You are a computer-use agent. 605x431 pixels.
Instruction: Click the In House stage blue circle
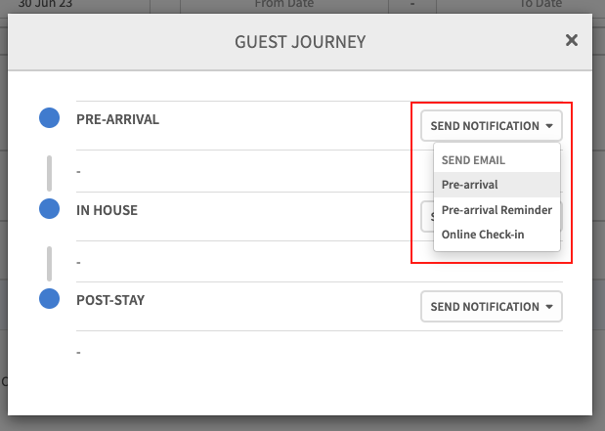pos(49,209)
